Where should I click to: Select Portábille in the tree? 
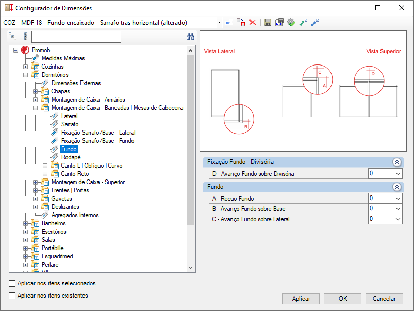click(x=53, y=248)
